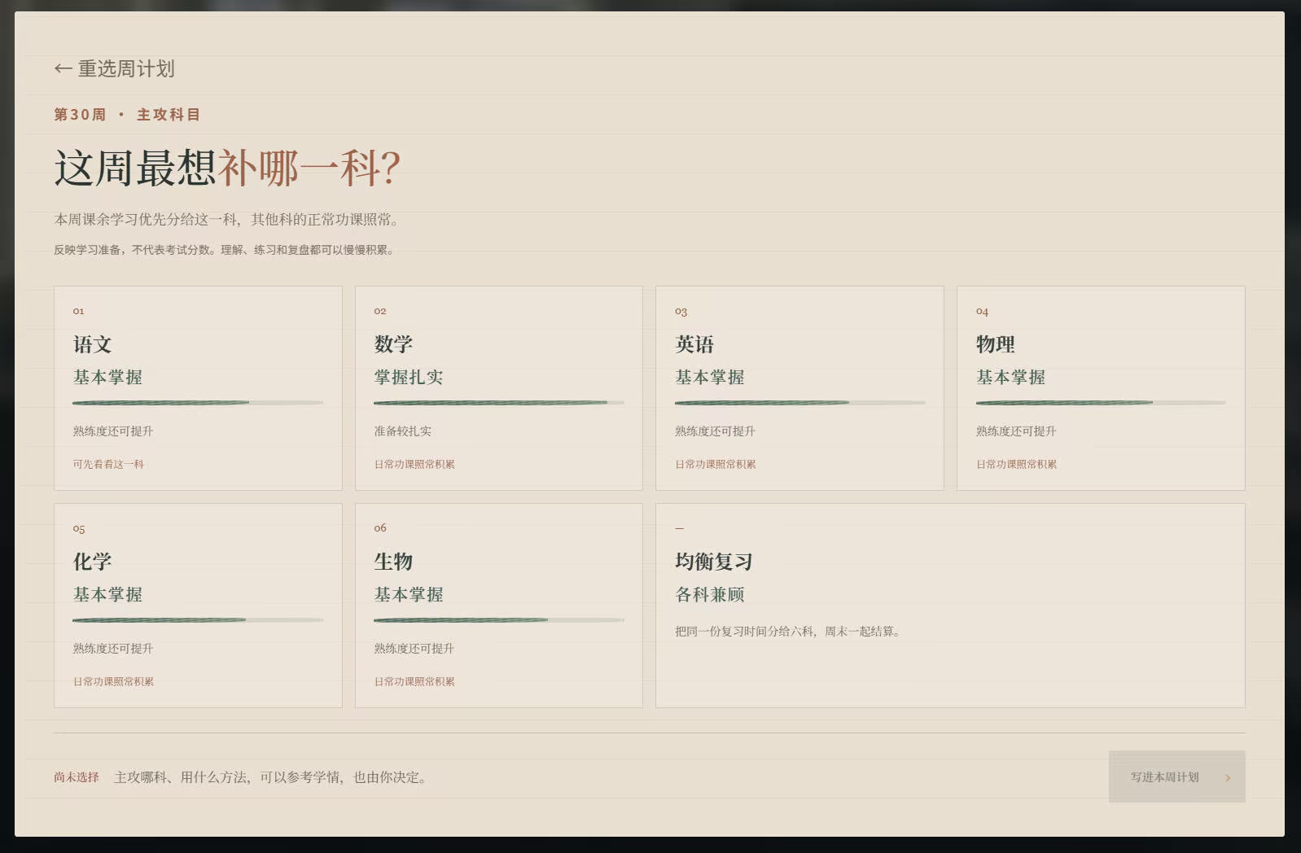
Task: Click the 数学 mastery progress bar
Action: click(499, 402)
